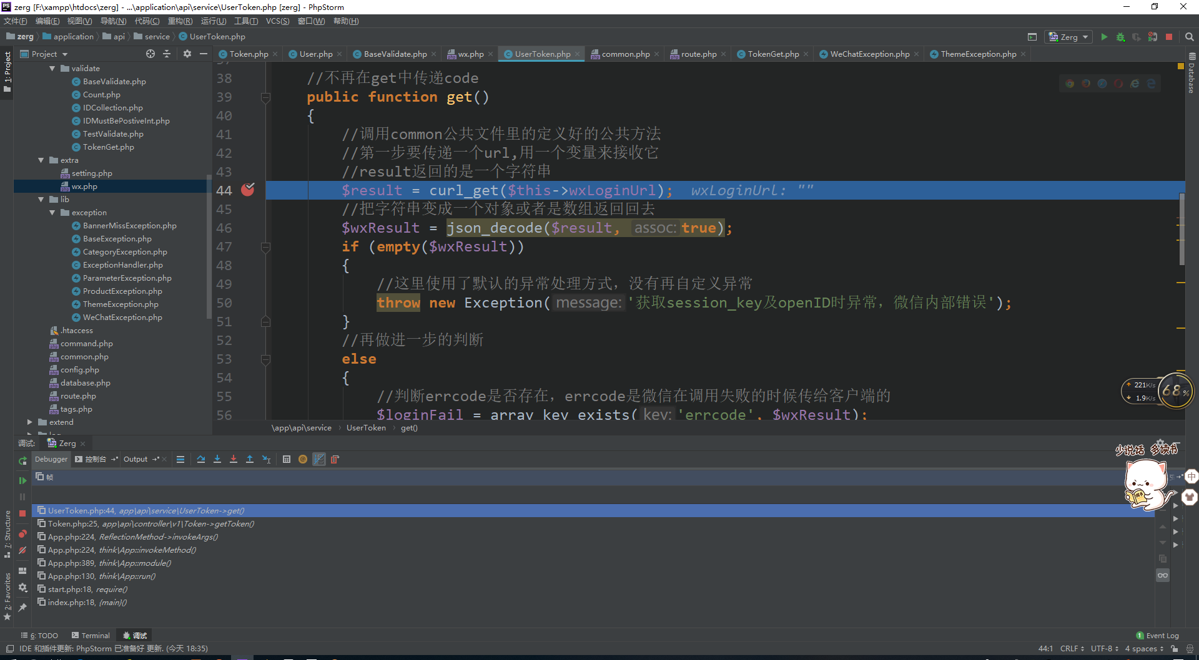
Task: Open the VCS menu
Action: [x=277, y=21]
